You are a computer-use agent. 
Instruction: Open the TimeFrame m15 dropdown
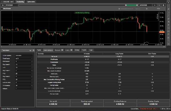(x=24, y=58)
